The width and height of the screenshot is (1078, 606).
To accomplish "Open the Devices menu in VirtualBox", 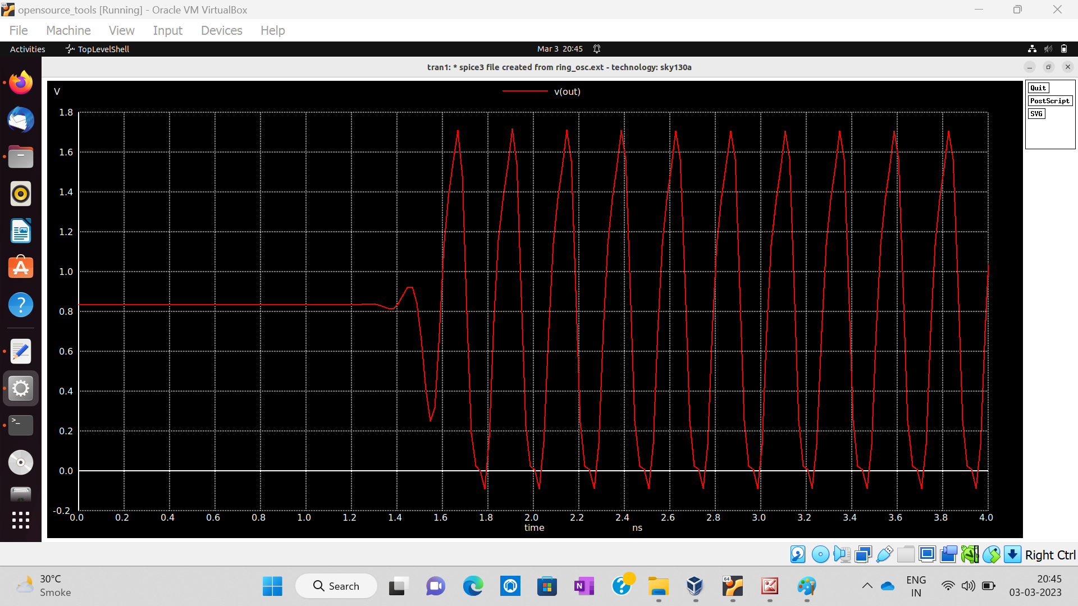I will click(x=221, y=30).
